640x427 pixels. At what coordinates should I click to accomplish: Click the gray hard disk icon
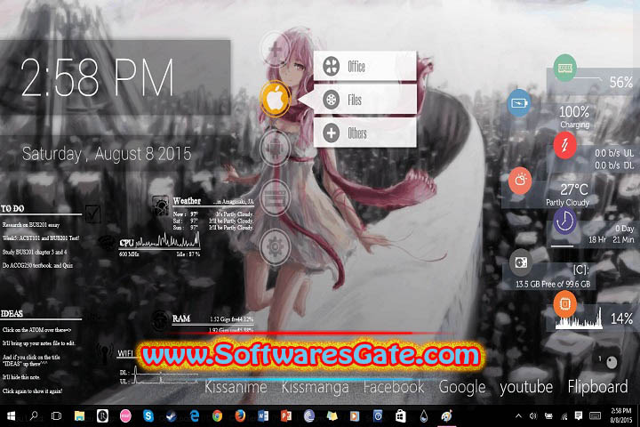[521, 262]
